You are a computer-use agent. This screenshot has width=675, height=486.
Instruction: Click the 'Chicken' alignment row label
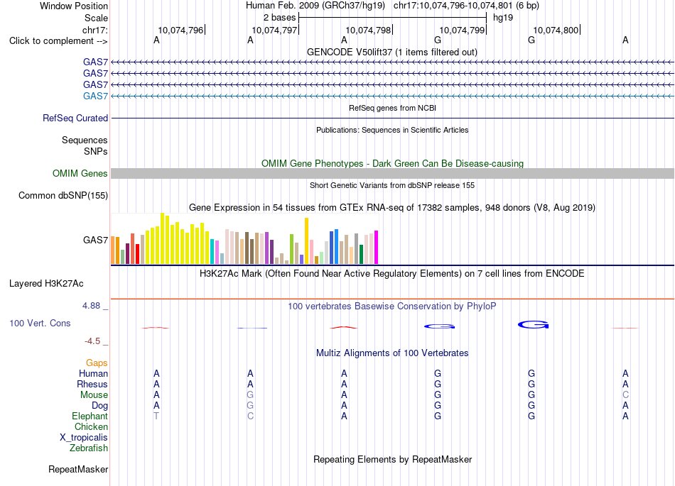[91, 426]
